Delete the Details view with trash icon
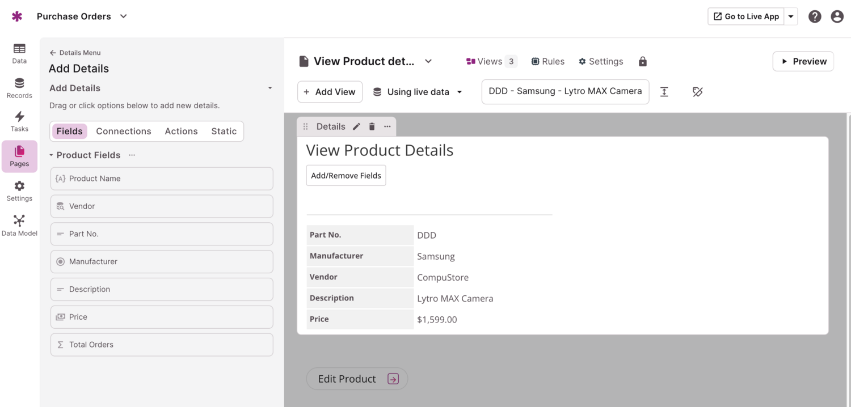 [372, 126]
